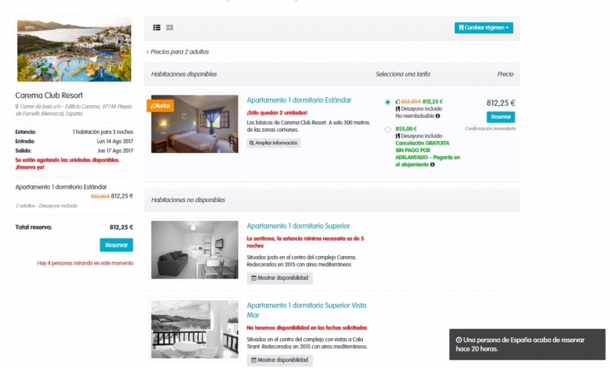610x369 pixels.
Task: Select the 812,25 € non-refundable rate
Action: [387, 102]
